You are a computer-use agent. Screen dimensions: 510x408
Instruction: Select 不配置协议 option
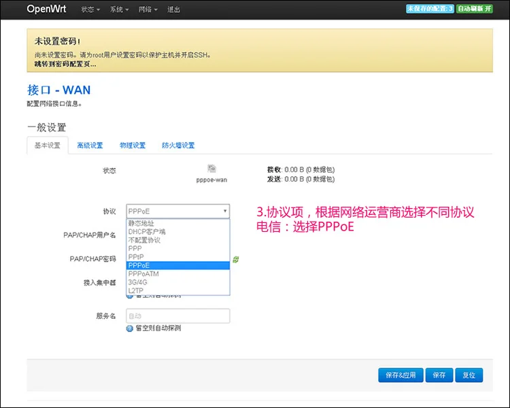point(178,240)
